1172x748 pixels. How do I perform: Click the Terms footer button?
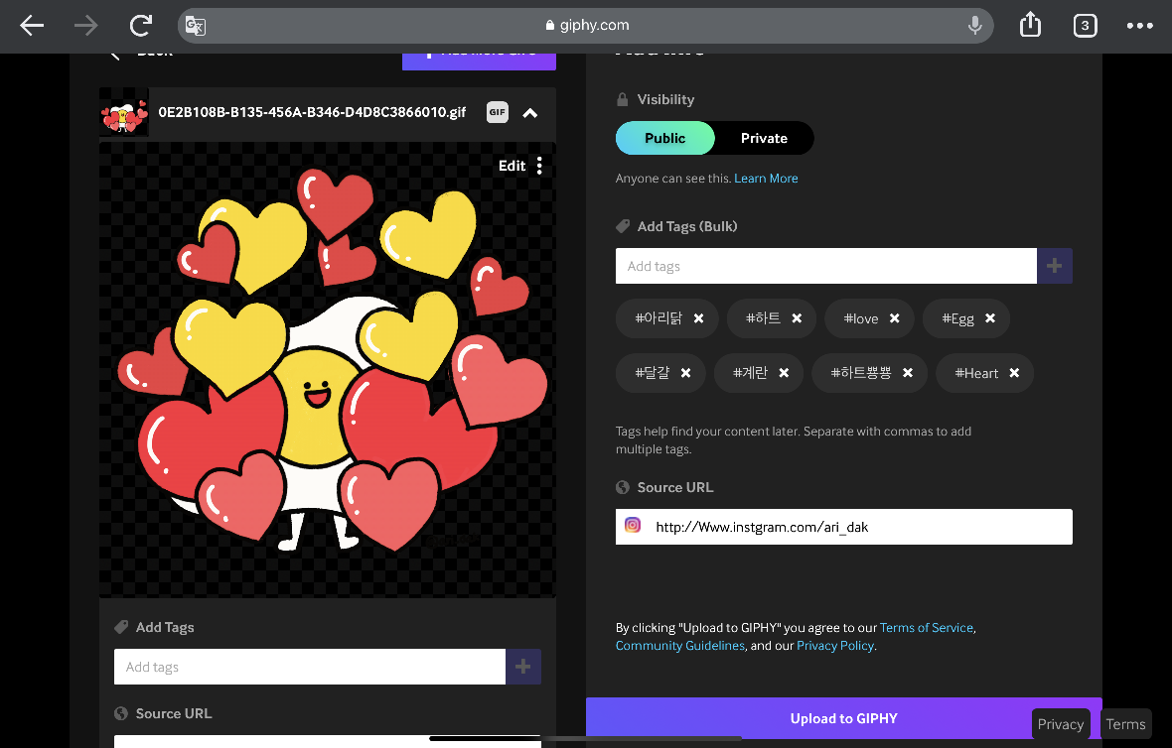point(1125,724)
